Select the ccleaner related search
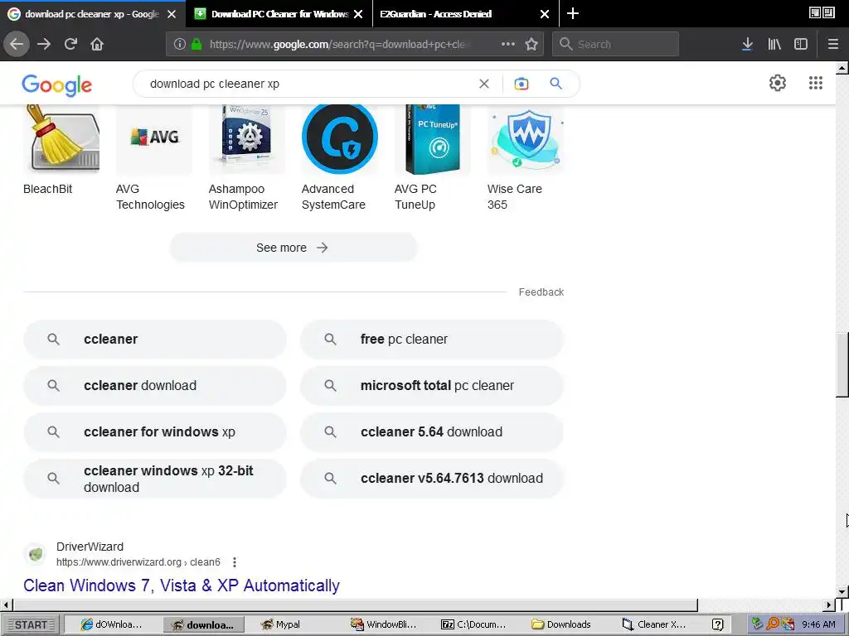Image resolution: width=849 pixels, height=636 pixels. click(155, 339)
